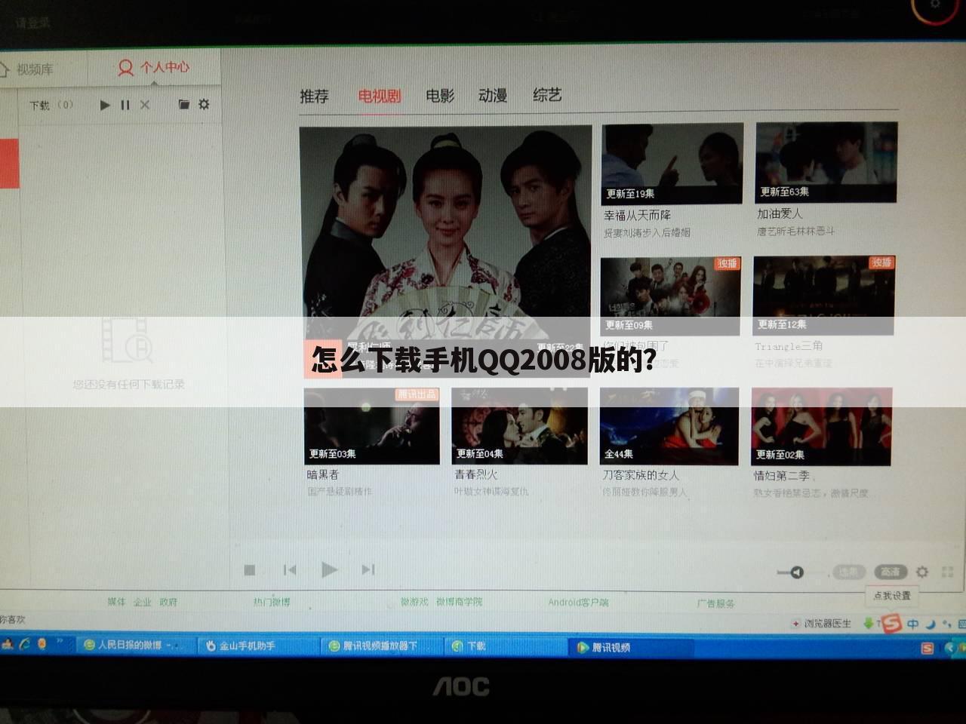Open the large featured drama poster
This screenshot has height=724, width=966.
click(x=446, y=251)
